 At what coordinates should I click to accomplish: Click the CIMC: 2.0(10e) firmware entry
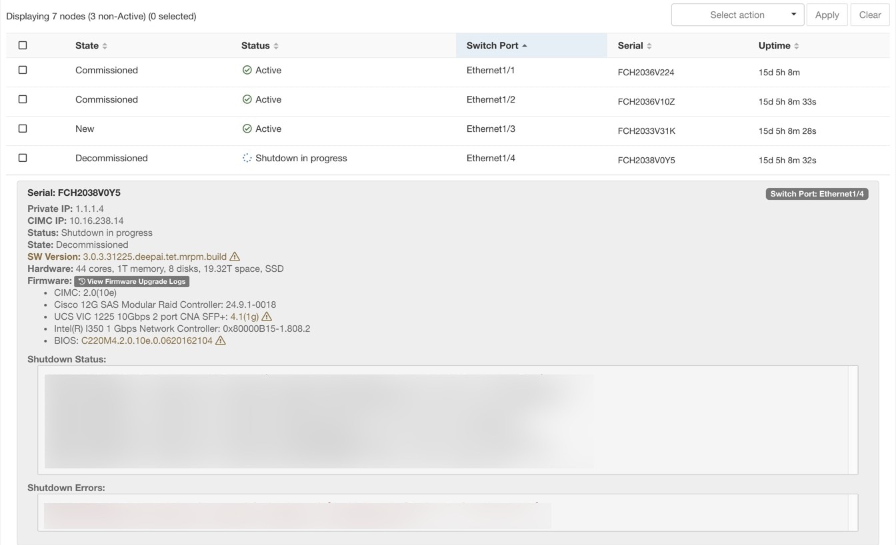pyautogui.click(x=85, y=292)
